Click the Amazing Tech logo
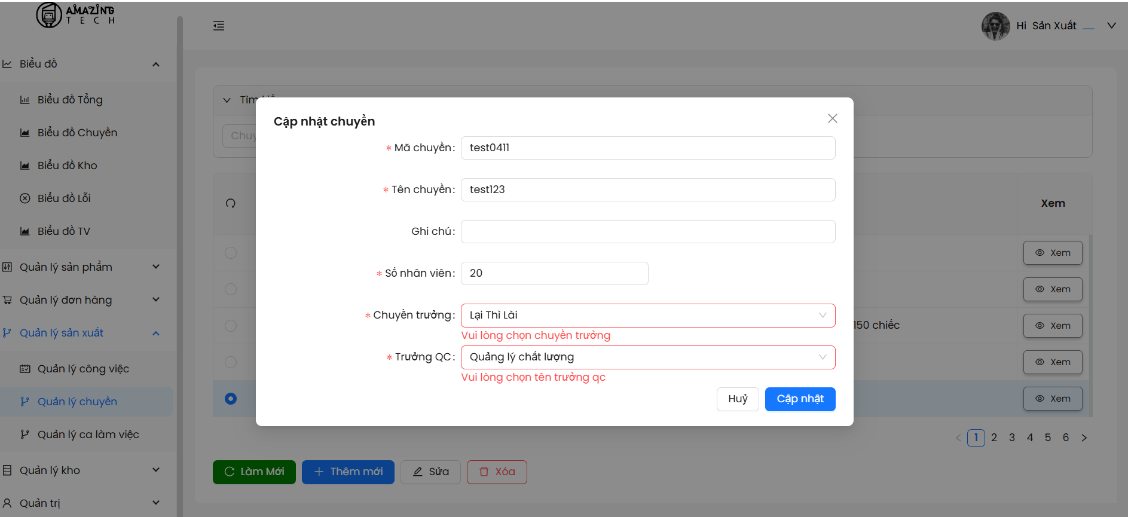 [x=75, y=15]
